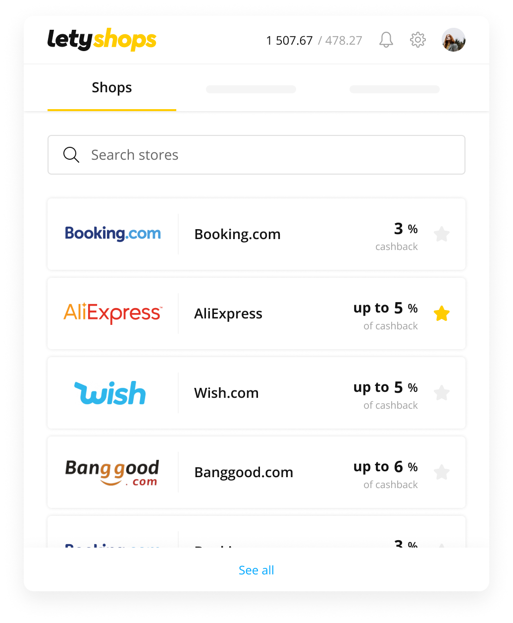Select the third placeholder tab
Image resolution: width=513 pixels, height=623 pixels.
(x=394, y=89)
